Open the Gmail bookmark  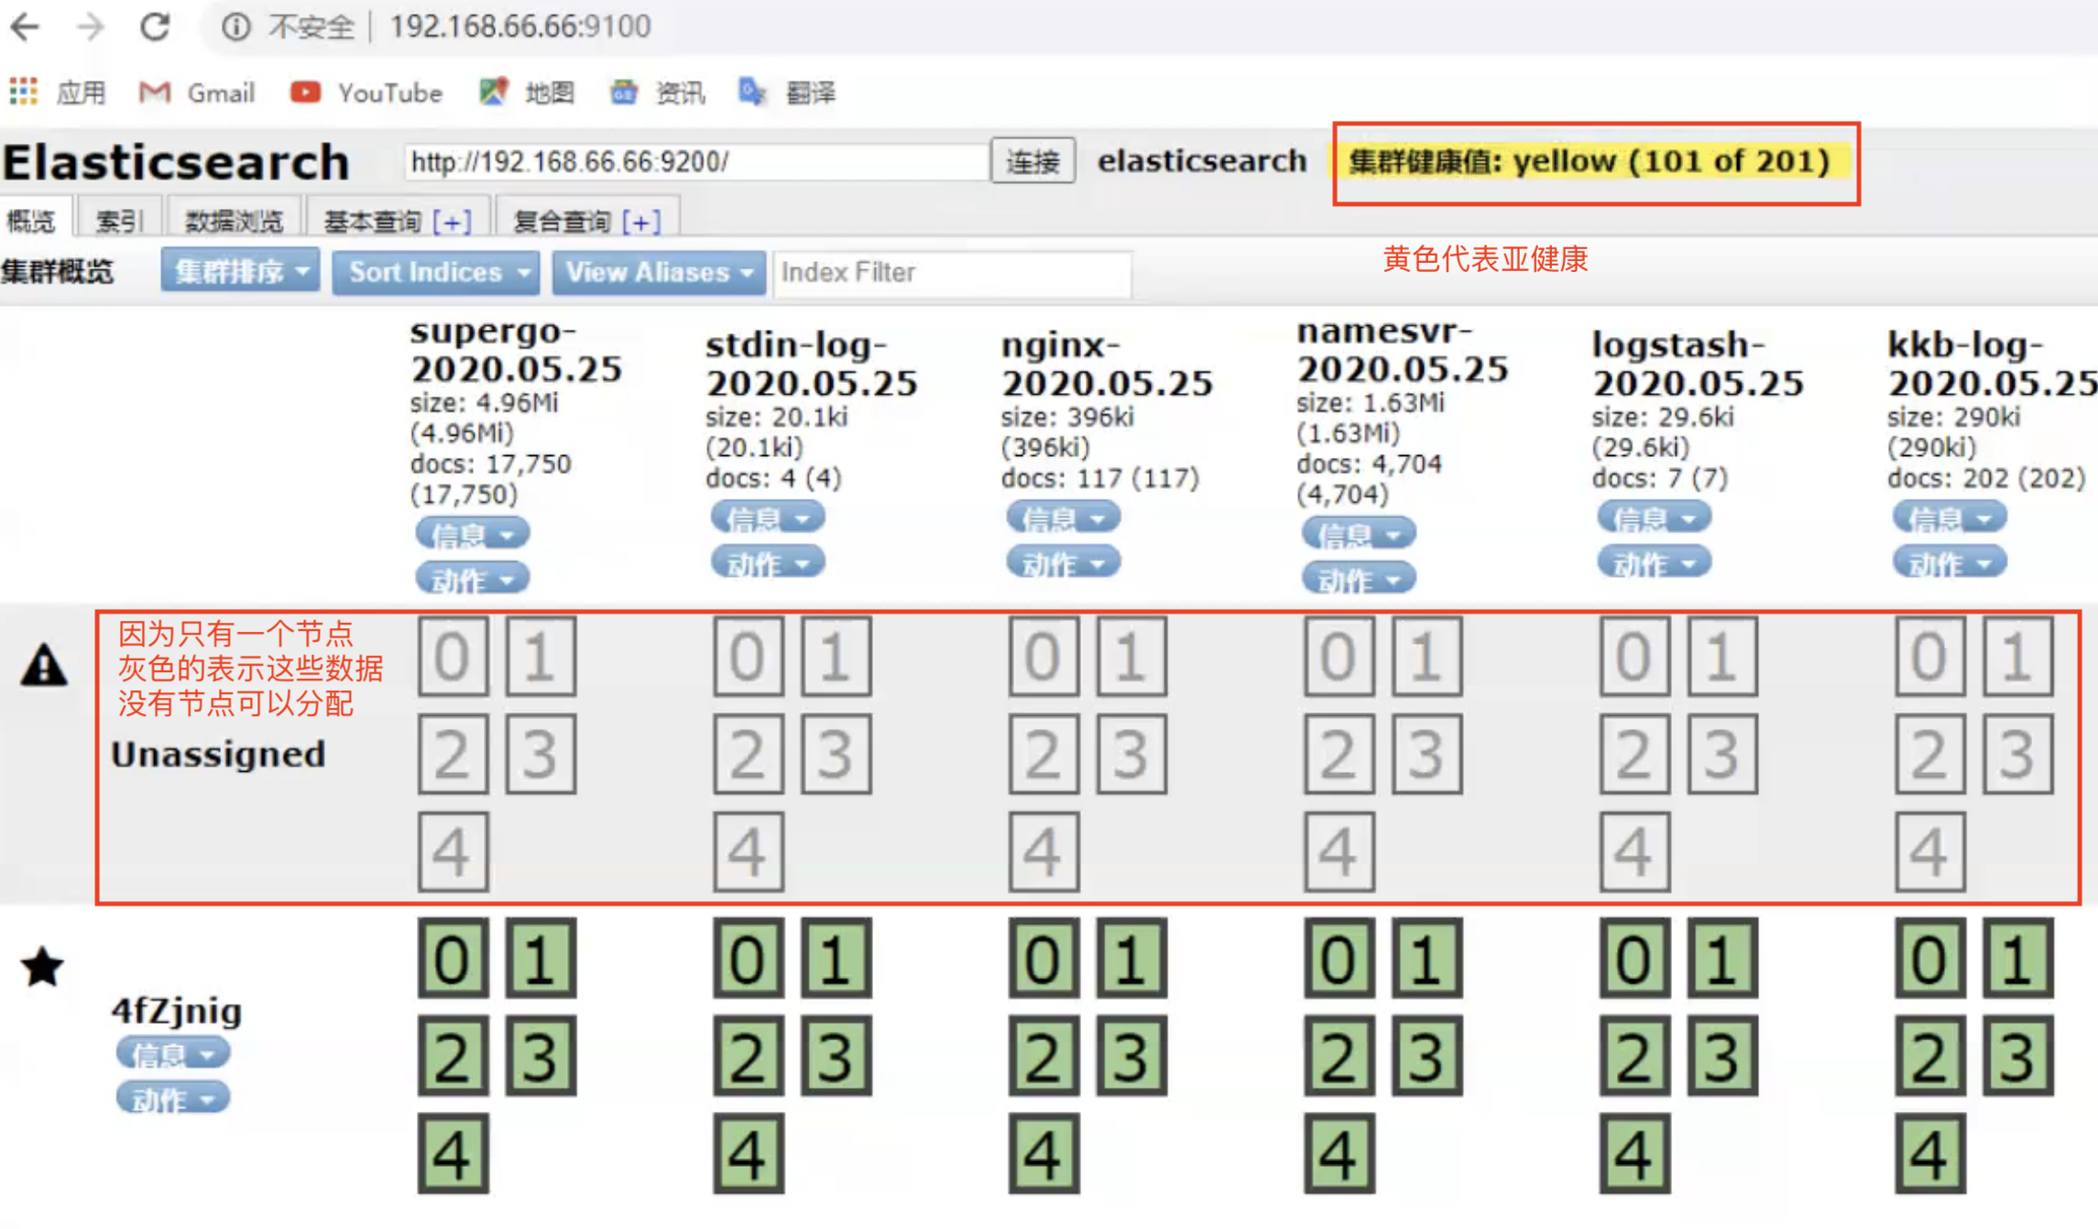click(197, 92)
